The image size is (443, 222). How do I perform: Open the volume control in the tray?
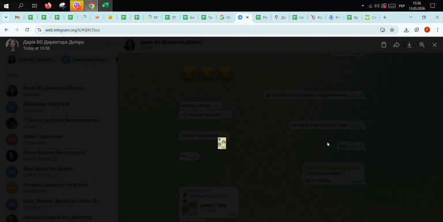pos(377,6)
